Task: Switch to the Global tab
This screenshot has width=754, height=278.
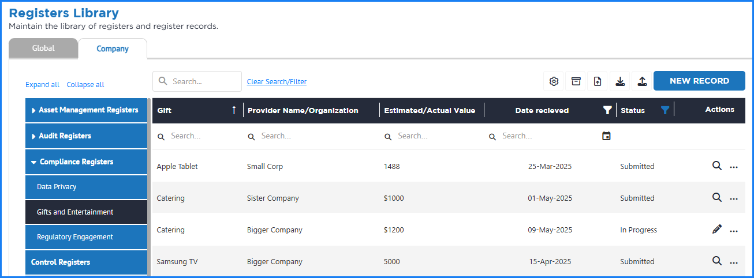Action: 43,48
